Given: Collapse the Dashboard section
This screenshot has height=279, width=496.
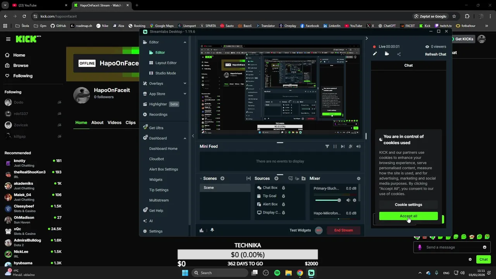Looking at the screenshot, I should coord(185,138).
